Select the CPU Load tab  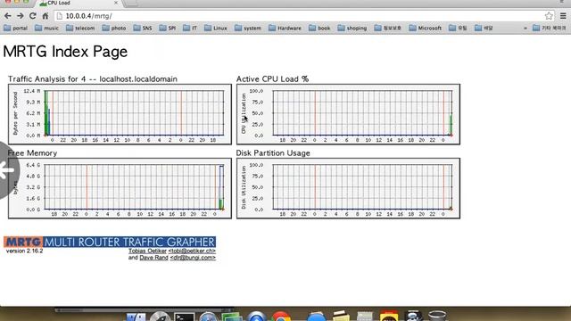click(x=79, y=3)
